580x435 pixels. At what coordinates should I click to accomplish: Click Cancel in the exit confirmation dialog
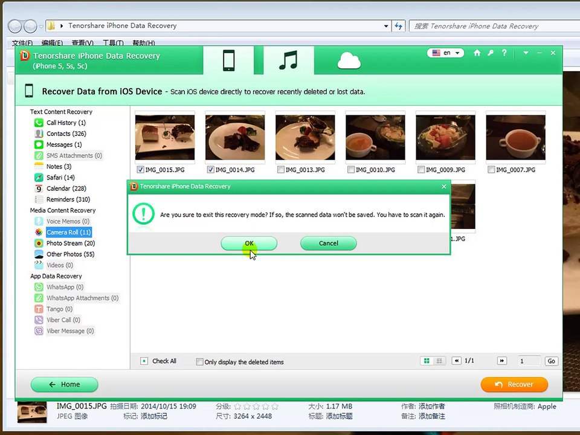click(x=329, y=243)
